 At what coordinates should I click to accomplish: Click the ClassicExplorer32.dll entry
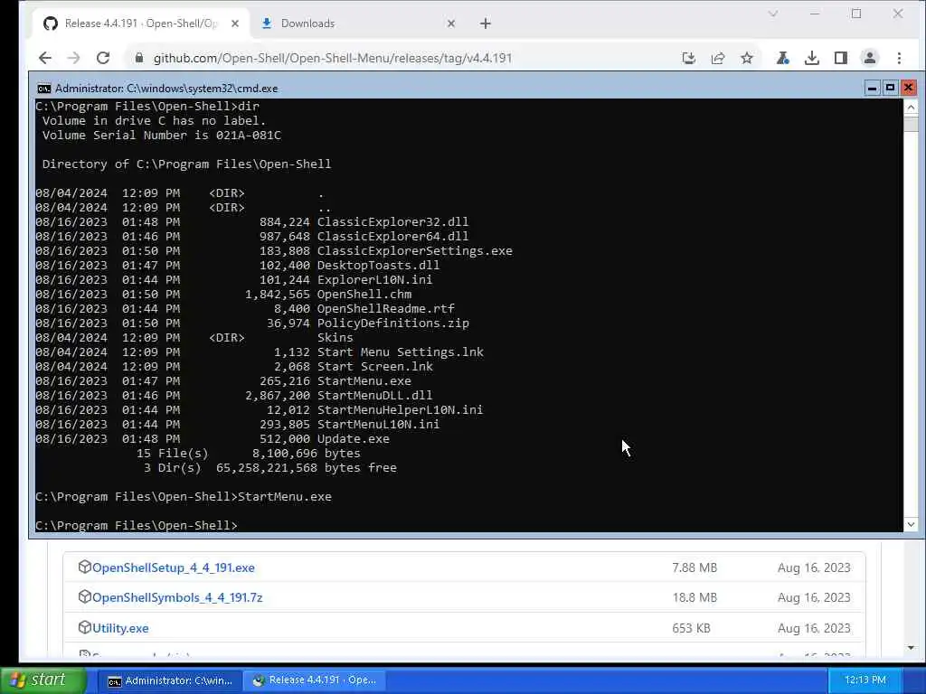point(392,222)
